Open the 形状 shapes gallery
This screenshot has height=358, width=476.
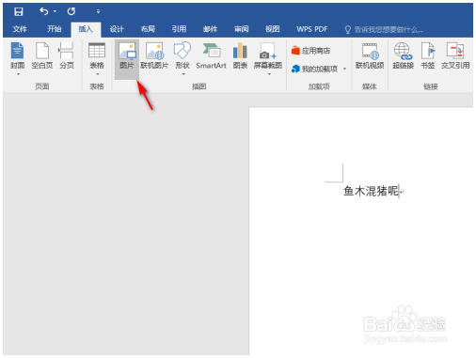(x=182, y=55)
